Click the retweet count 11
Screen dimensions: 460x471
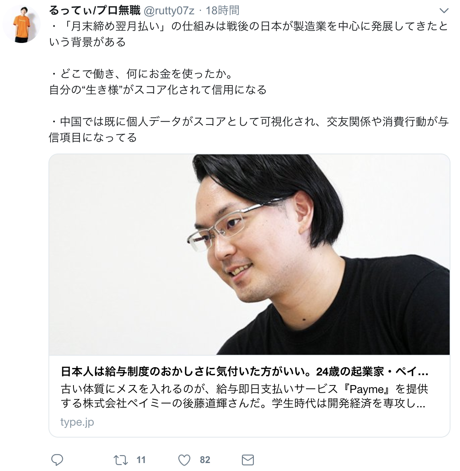(x=141, y=460)
